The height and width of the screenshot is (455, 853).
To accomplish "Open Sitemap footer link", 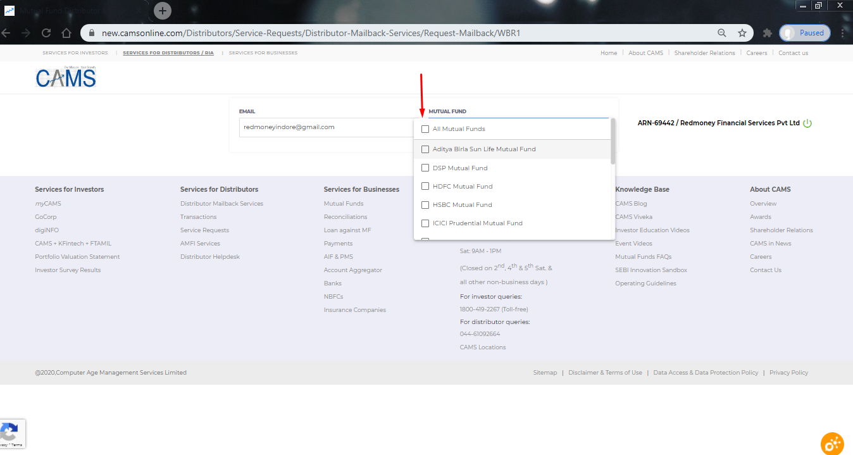I will coord(545,373).
